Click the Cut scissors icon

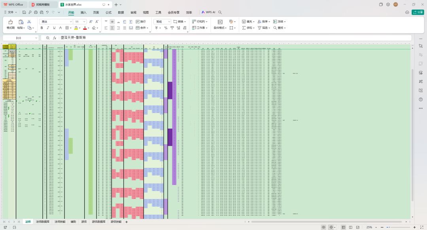click(29, 21)
